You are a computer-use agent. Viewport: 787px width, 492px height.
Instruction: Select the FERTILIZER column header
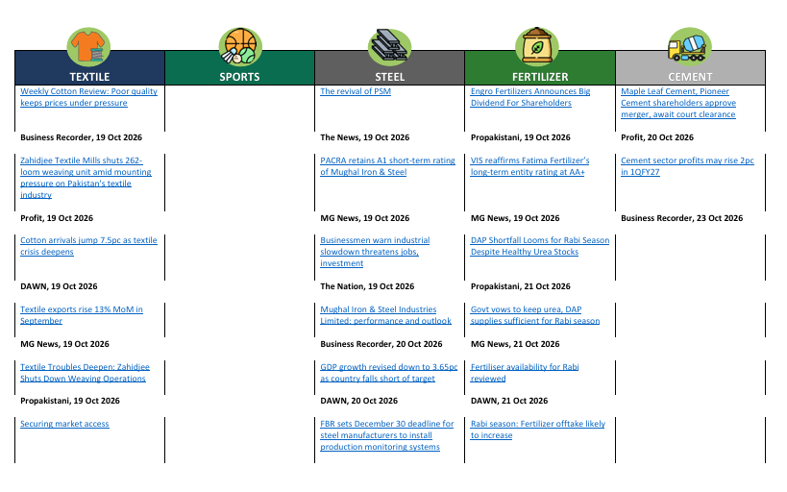[540, 68]
